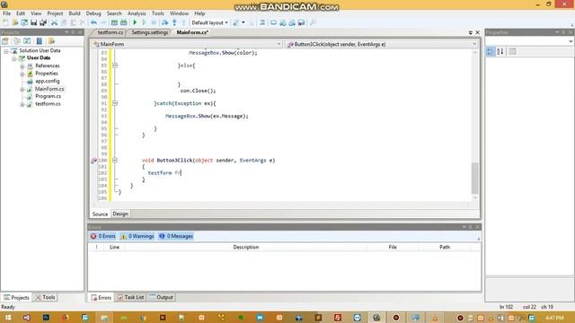Switch to the Settings.settings tab
This screenshot has width=575, height=323.
click(x=149, y=32)
